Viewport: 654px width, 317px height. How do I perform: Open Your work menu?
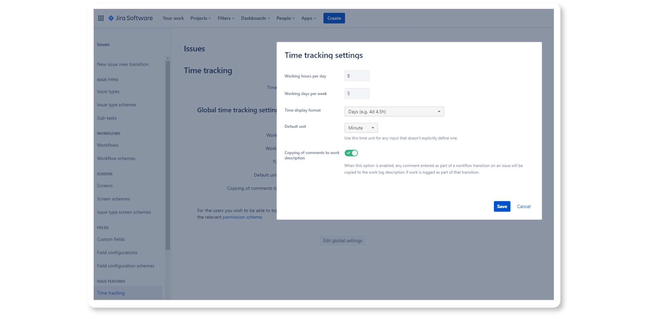click(173, 18)
